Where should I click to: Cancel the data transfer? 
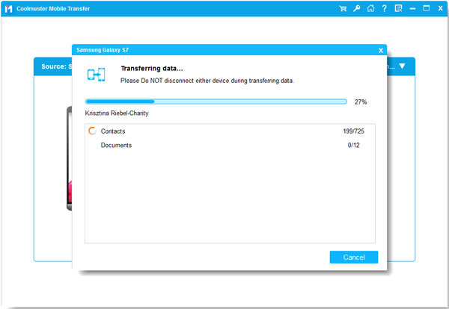click(353, 257)
